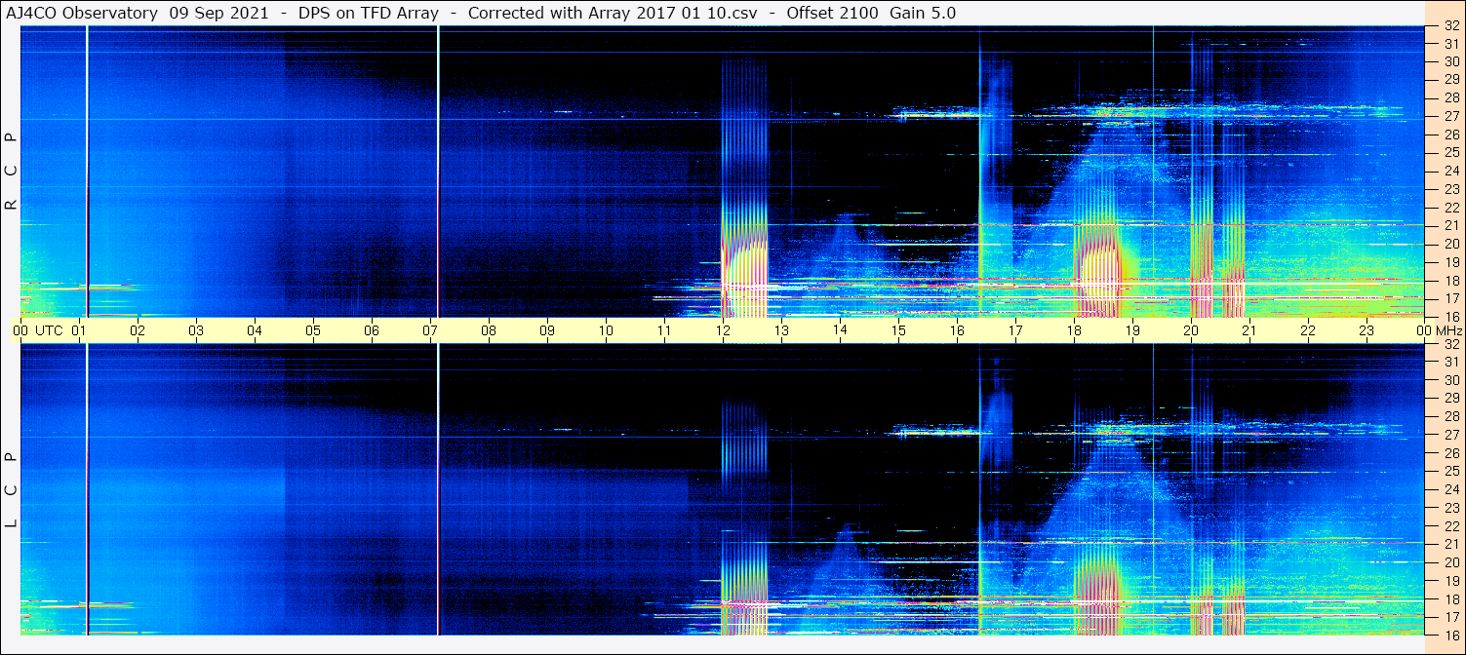The image size is (1466, 655).
Task: Click the '00 UTC' time axis label
Action: (38, 330)
